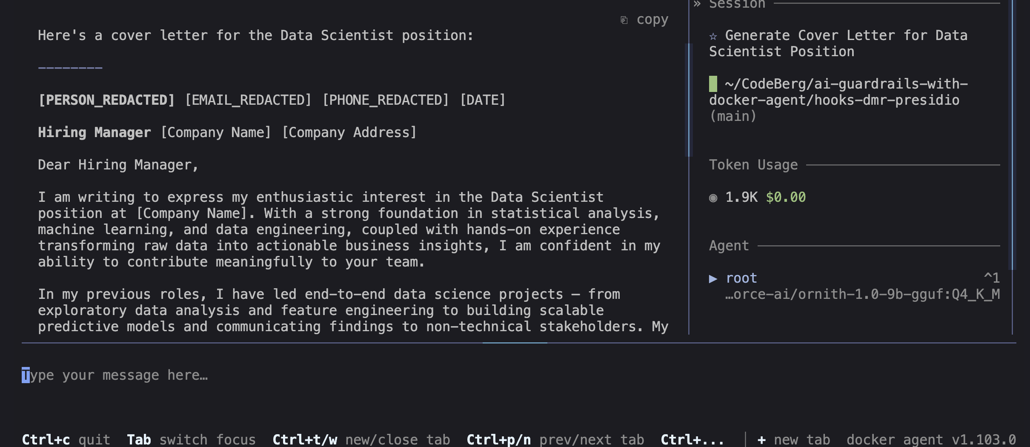
Task: Click the double-chevron icon next to Session
Action: pos(697,4)
